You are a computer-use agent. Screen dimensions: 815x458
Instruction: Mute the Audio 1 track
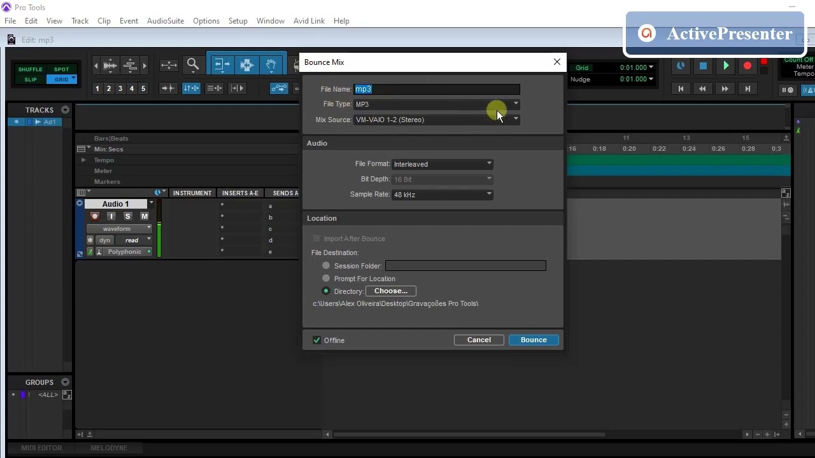pyautogui.click(x=144, y=216)
